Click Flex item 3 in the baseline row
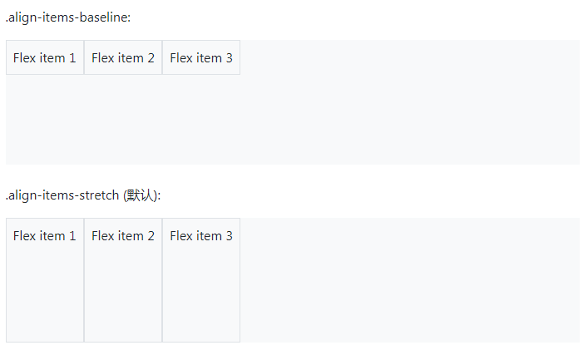 coord(201,57)
